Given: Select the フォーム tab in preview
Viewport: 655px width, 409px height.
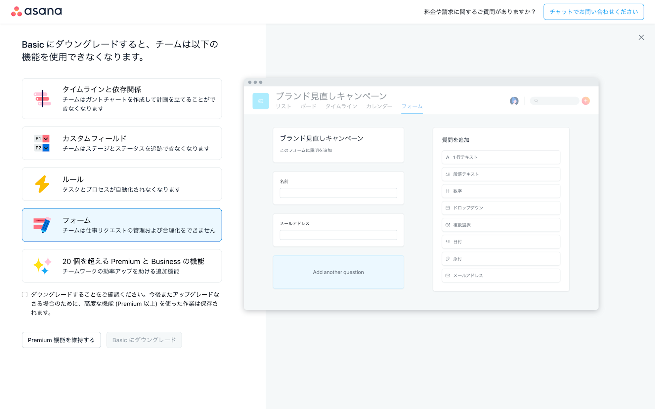Looking at the screenshot, I should coord(412,106).
